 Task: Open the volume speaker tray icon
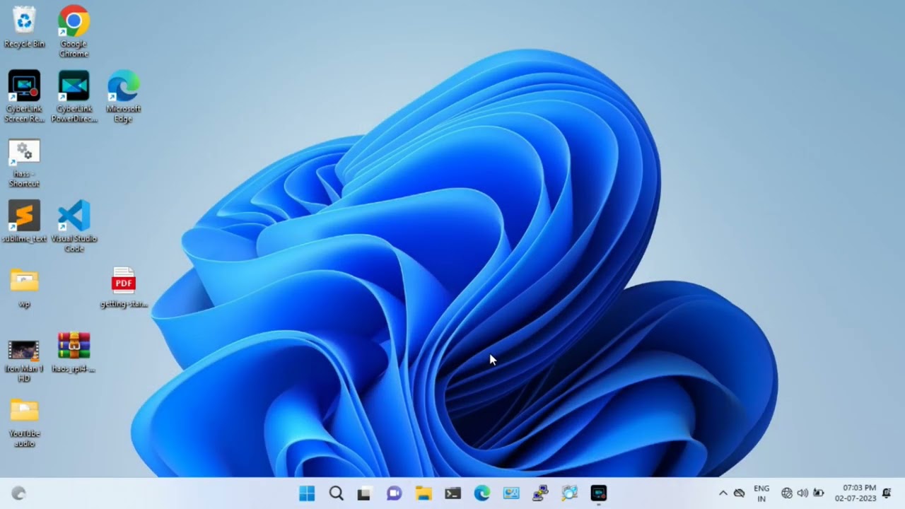[802, 493]
